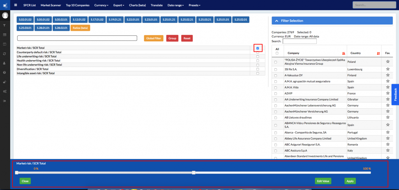
Task: Uncheck the Market risk / SCR Total checkbox
Action: [258, 48]
